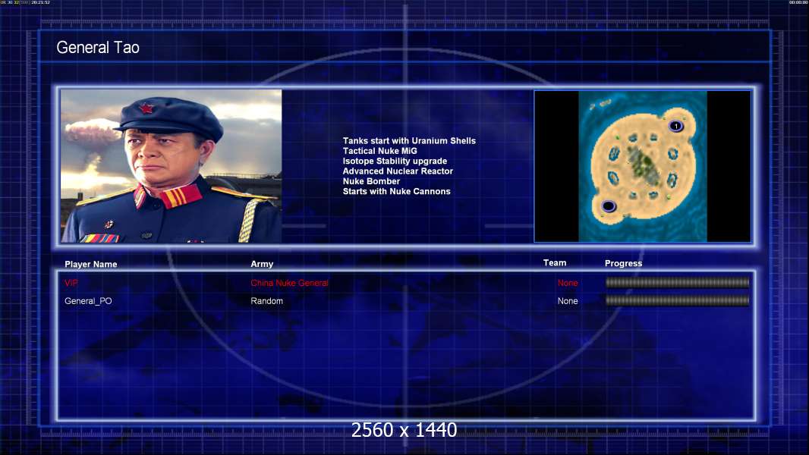Click the green vegetation at the minimap center
This screenshot has height=455, width=809.
click(x=643, y=165)
